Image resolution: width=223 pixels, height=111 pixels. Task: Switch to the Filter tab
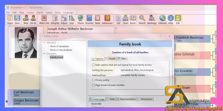click(x=122, y=59)
